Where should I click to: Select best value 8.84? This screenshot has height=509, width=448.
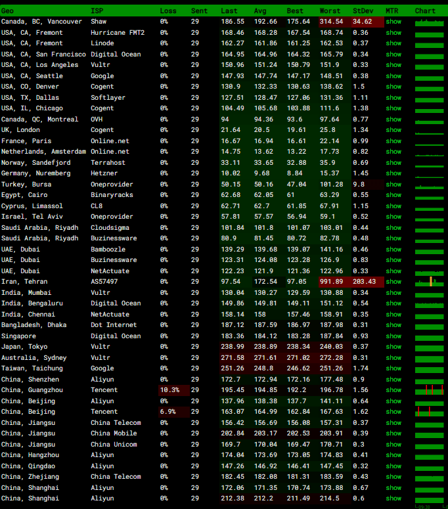pos(294,173)
